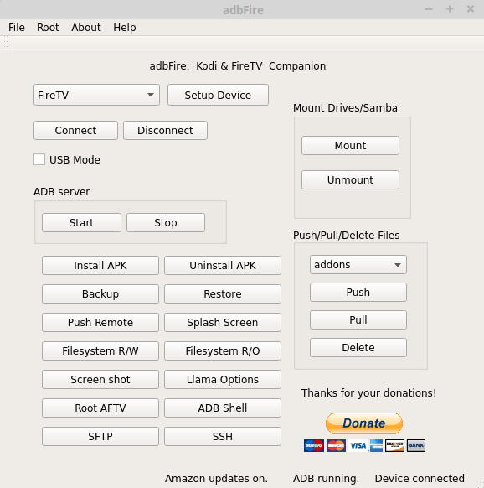Take a Screen shot
The height and width of the screenshot is (488, 484).
pos(100,379)
